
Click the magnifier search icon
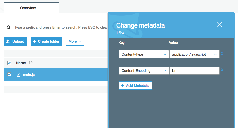(9, 28)
